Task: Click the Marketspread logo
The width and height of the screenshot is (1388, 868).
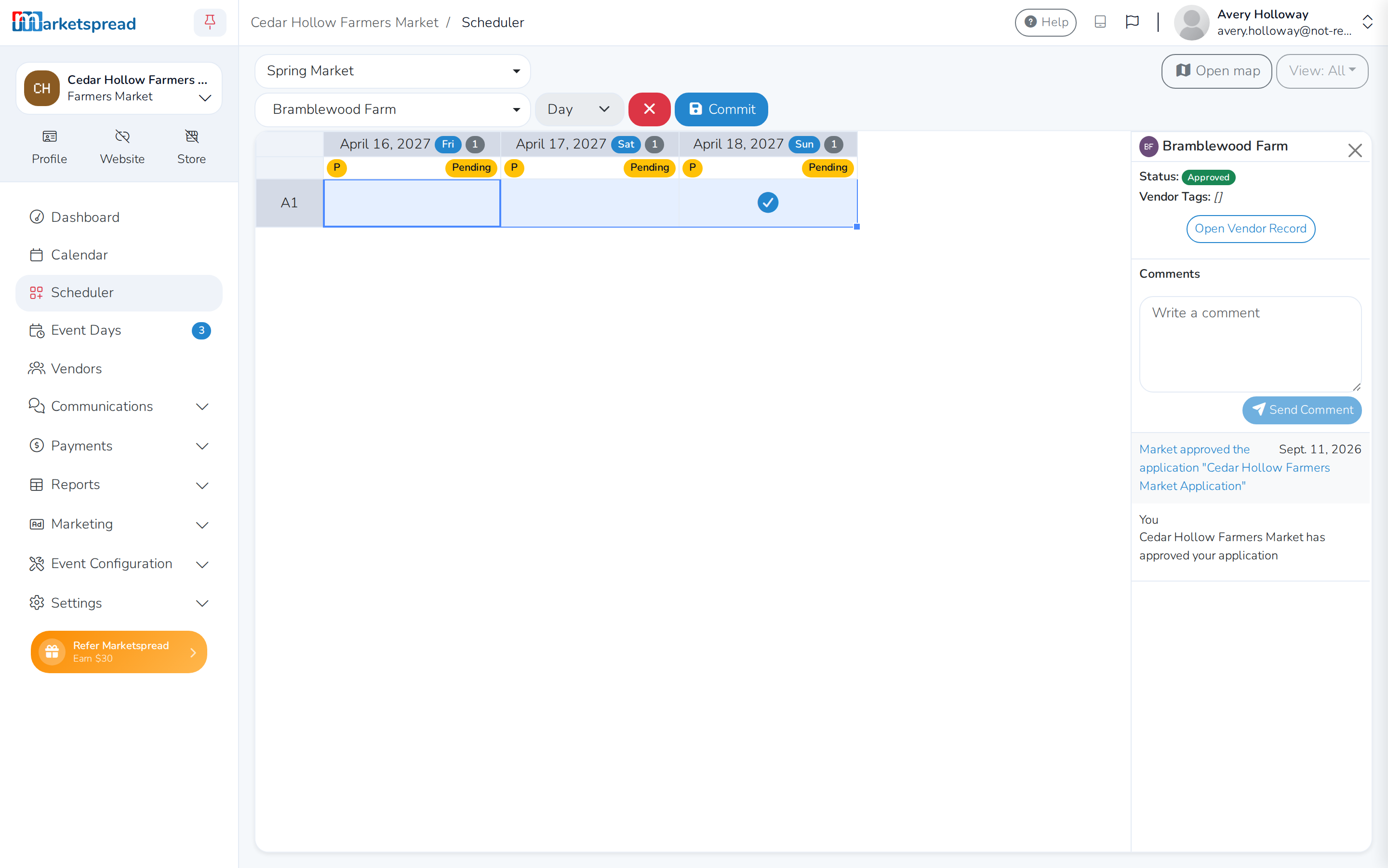Action: point(74,22)
